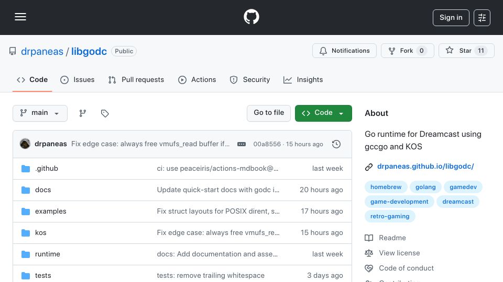Viewport: 503px width, 282px height.
Task: Select the dreamcast topic tag
Action: pyautogui.click(x=458, y=202)
